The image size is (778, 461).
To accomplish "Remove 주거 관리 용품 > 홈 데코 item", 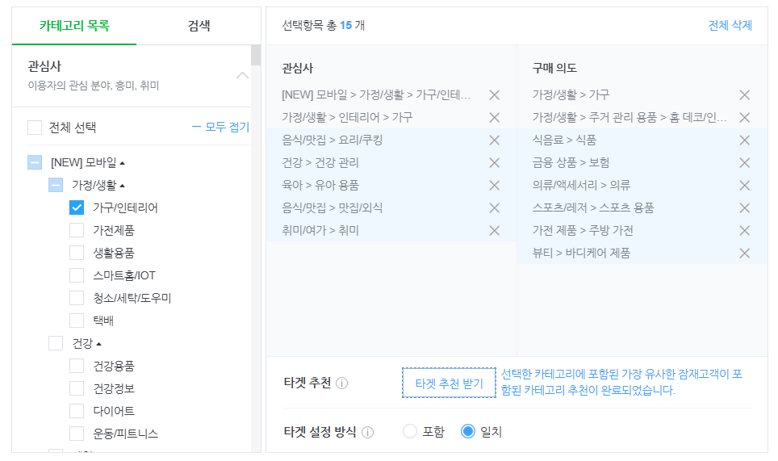I will (744, 118).
